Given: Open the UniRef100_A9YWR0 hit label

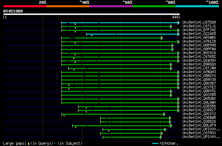Looking at the screenshot, I should pyautogui.click(x=199, y=38).
